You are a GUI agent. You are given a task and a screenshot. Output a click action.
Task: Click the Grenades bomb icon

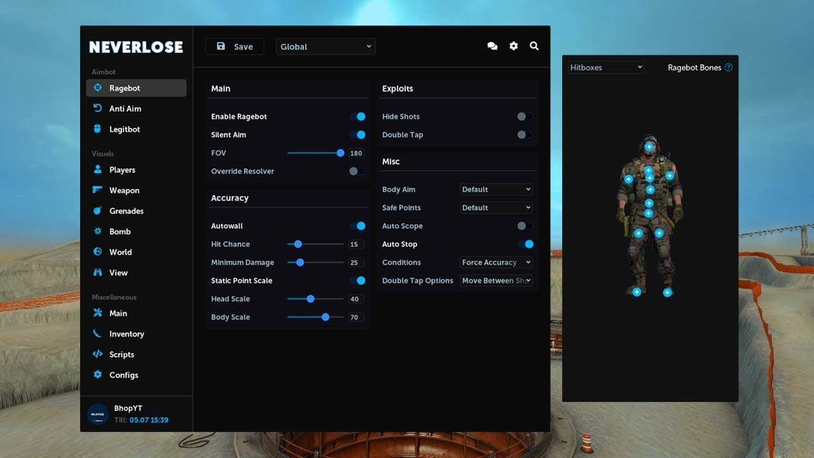pos(97,211)
